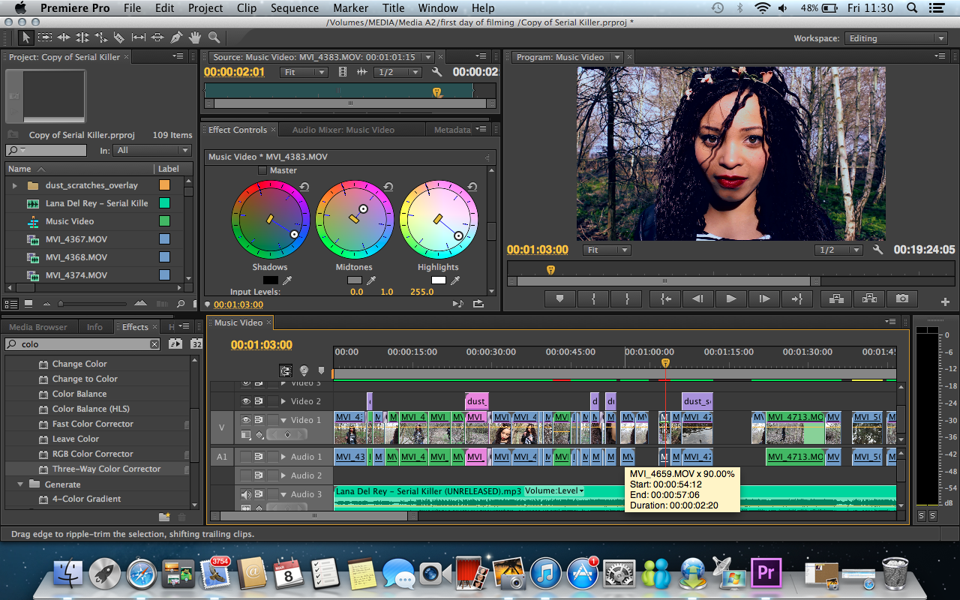
Task: Click Drag Audio Only waveform icon
Action: [361, 72]
